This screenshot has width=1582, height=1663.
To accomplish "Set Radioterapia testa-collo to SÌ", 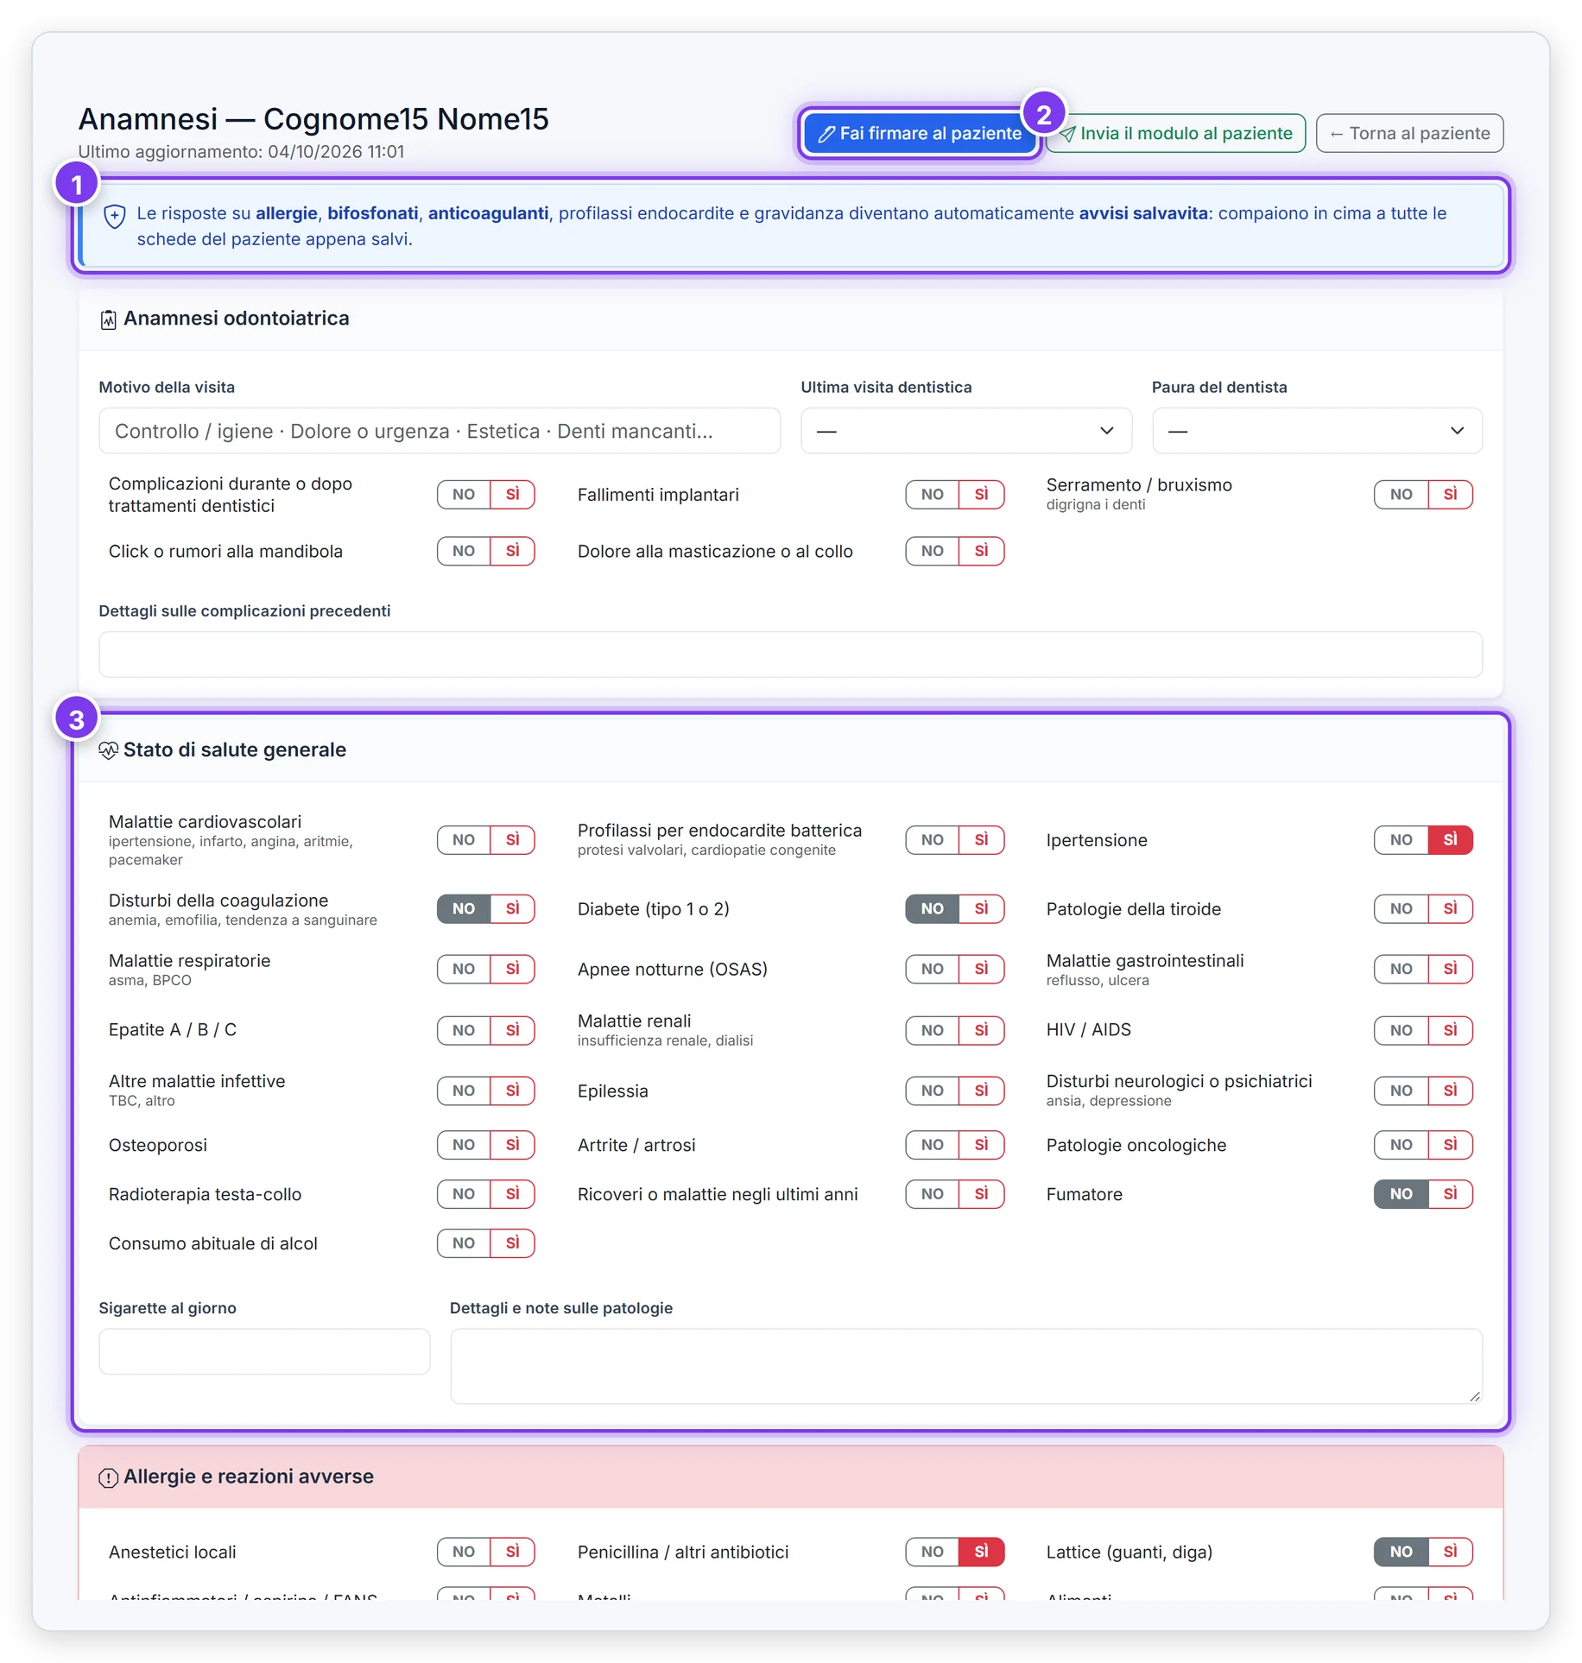I will (x=512, y=1194).
